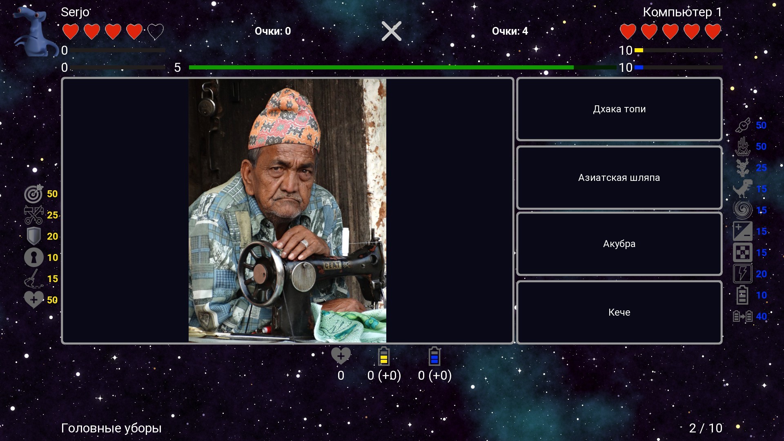Use the left-side heart-plus heal ability
The width and height of the screenshot is (784, 441).
pos(33,300)
